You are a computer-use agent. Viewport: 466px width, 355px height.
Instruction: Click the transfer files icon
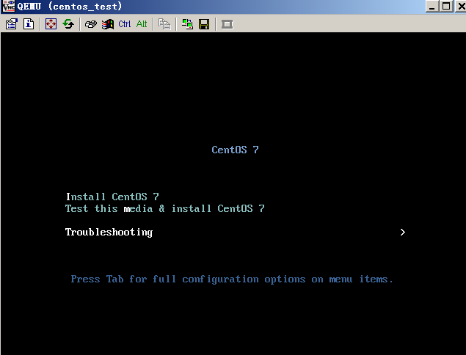(164, 24)
